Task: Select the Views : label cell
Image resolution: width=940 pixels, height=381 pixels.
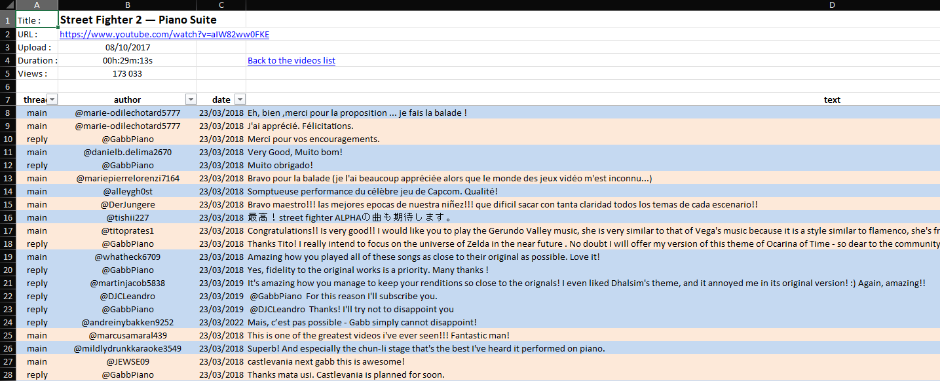Action: coord(37,73)
